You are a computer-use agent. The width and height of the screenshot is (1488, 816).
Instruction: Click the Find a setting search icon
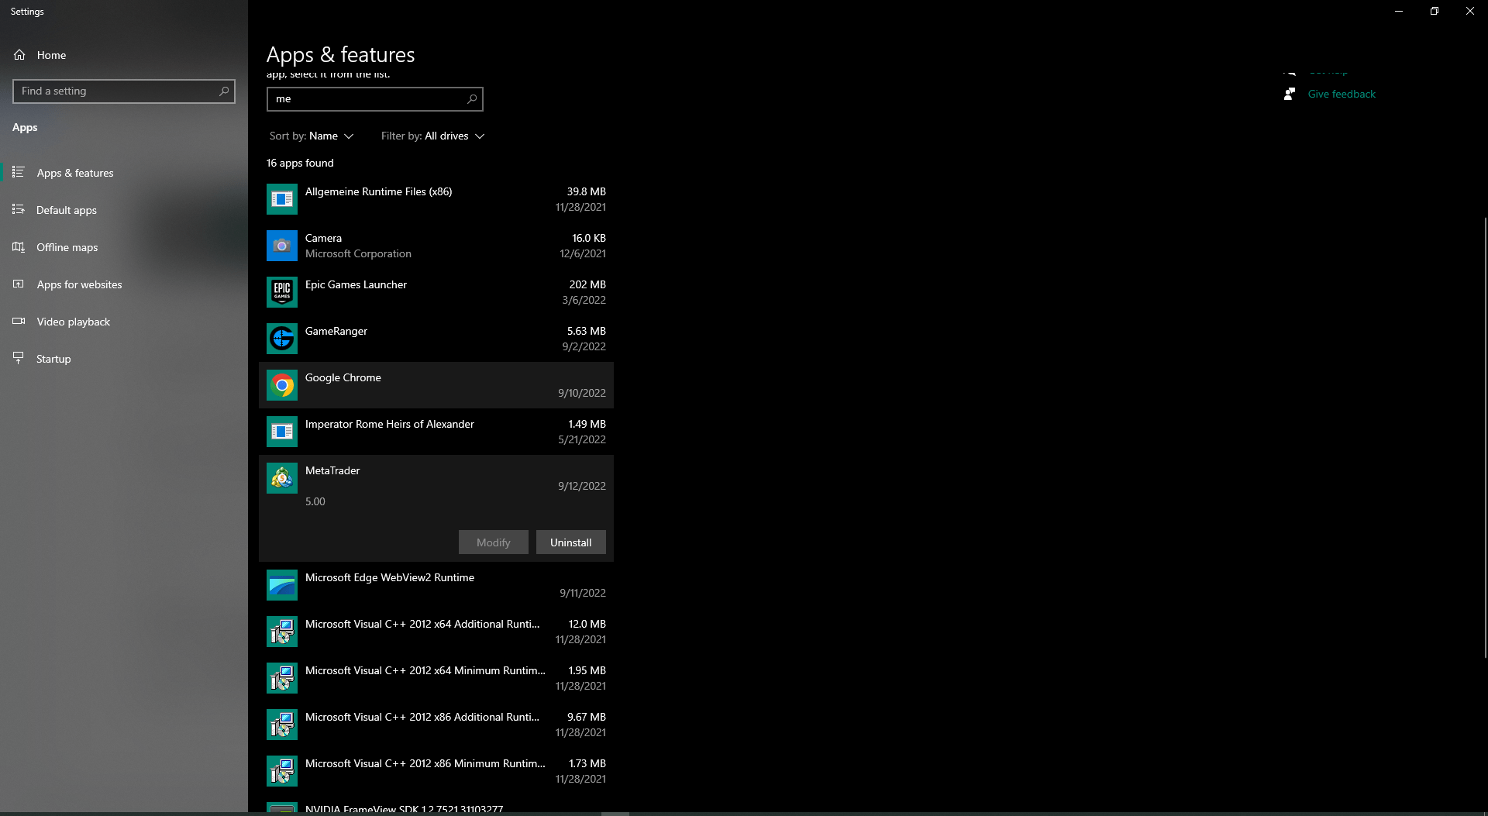[224, 91]
